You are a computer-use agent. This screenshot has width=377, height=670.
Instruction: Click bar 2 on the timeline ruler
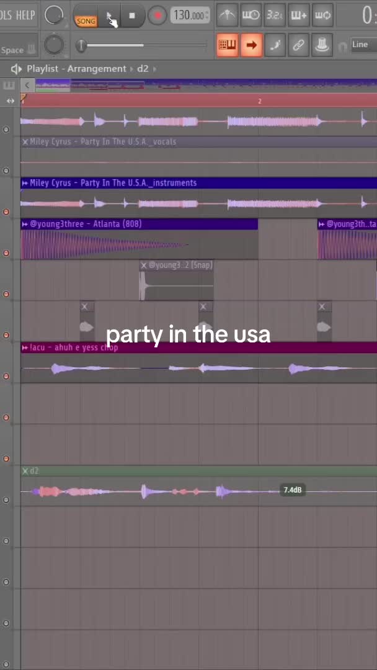[x=259, y=101]
